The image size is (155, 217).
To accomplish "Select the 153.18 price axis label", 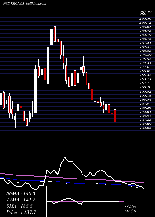I will coord(145,95).
